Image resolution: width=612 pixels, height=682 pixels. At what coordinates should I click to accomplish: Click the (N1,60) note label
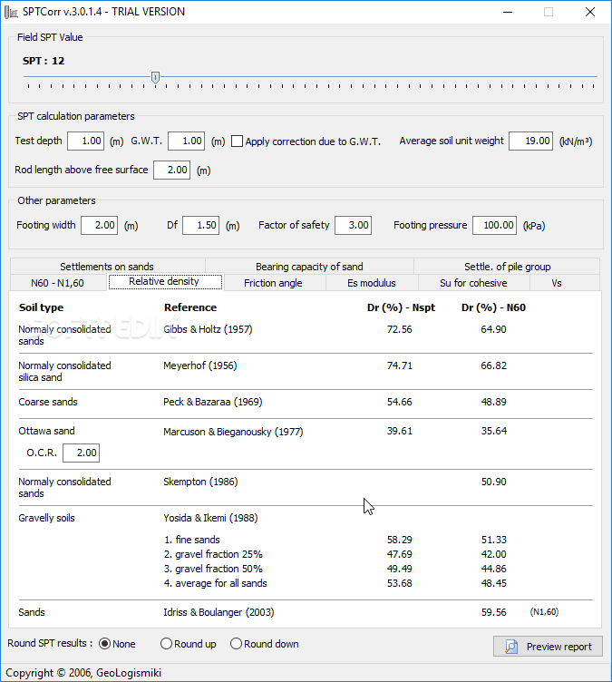tap(544, 612)
